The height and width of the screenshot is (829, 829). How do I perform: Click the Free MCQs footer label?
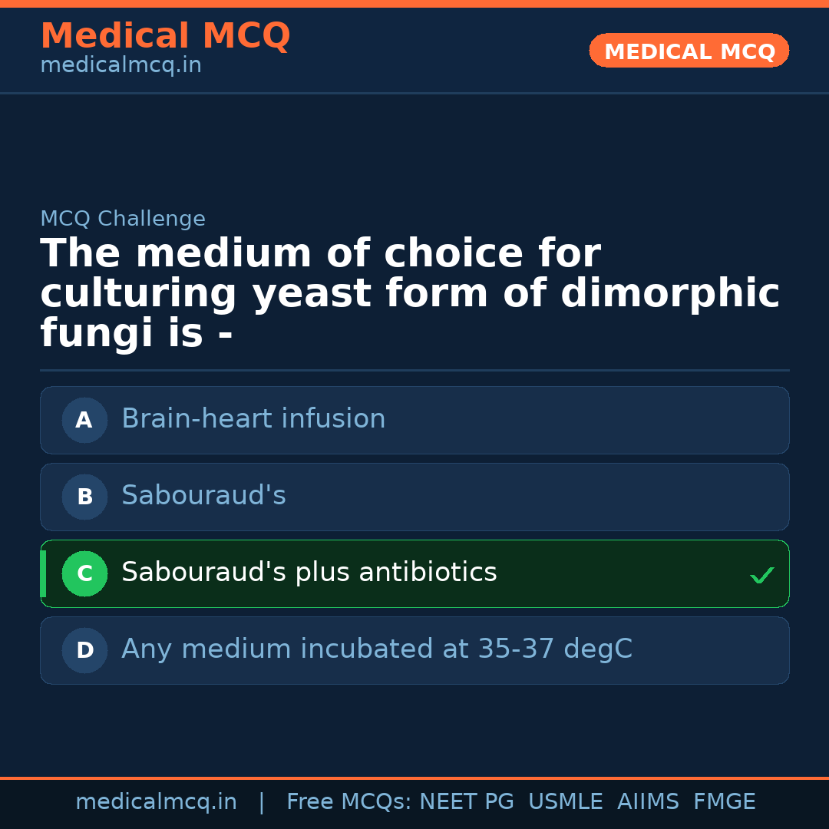click(x=348, y=802)
